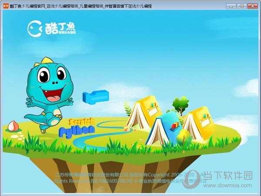Click the 苏ICP备16007882号-6 footer text
261x196 pixels.
click(114, 181)
